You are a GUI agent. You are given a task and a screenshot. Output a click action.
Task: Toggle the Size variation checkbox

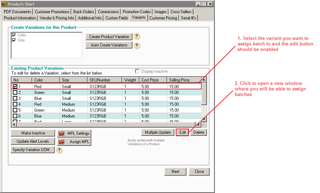[x=14, y=40]
